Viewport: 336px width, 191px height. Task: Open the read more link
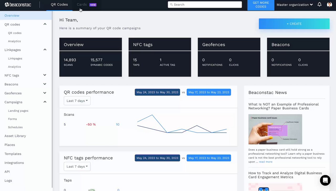266,162
